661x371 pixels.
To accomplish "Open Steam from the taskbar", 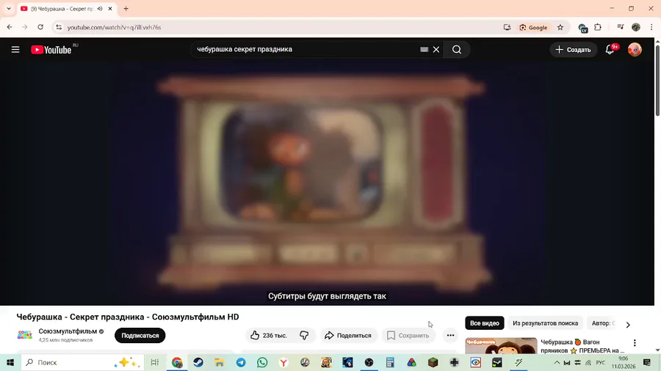I will click(x=198, y=362).
